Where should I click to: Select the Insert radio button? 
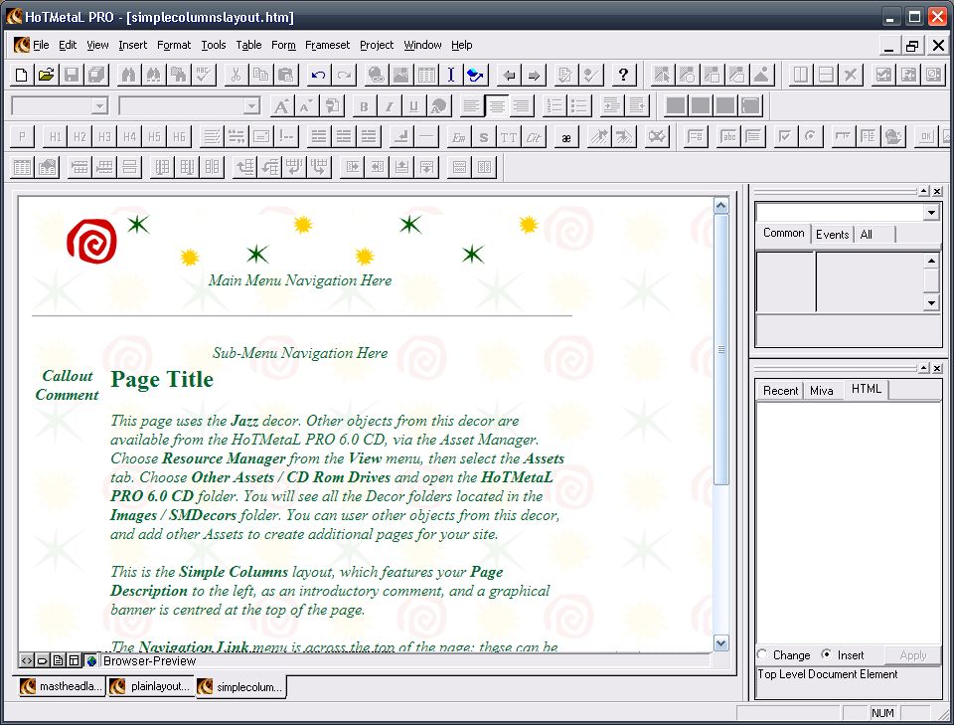(827, 654)
